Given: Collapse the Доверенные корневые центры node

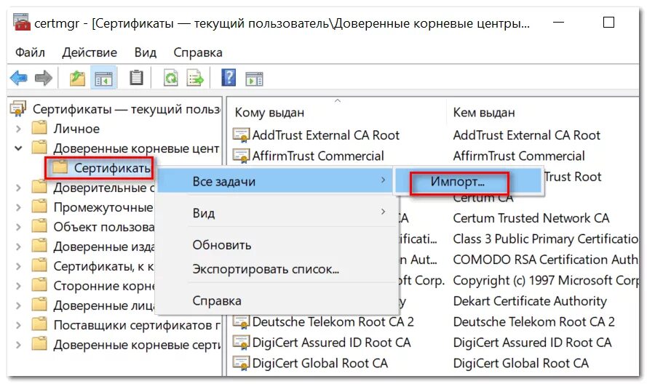Looking at the screenshot, I should pos(19,148).
